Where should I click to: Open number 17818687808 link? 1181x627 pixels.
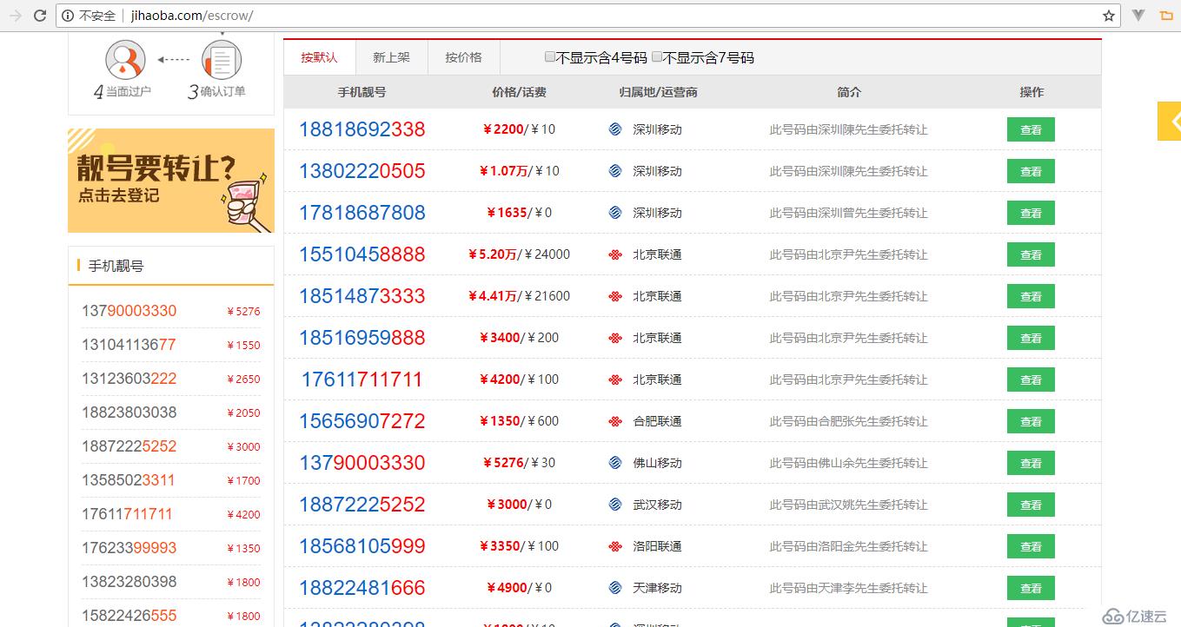point(362,213)
